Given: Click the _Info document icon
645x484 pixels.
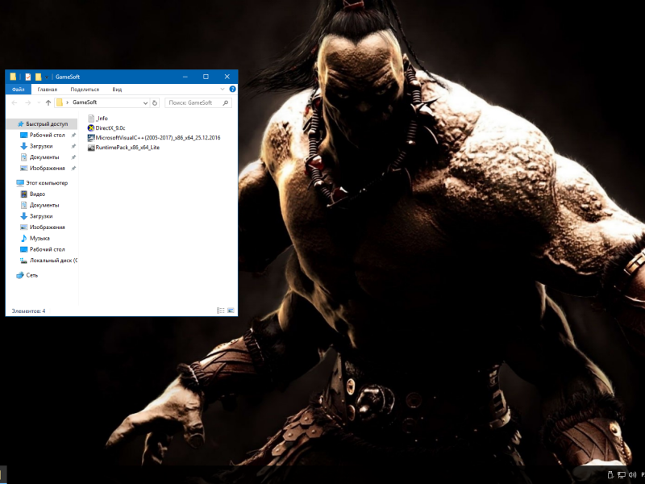Looking at the screenshot, I should click(91, 119).
